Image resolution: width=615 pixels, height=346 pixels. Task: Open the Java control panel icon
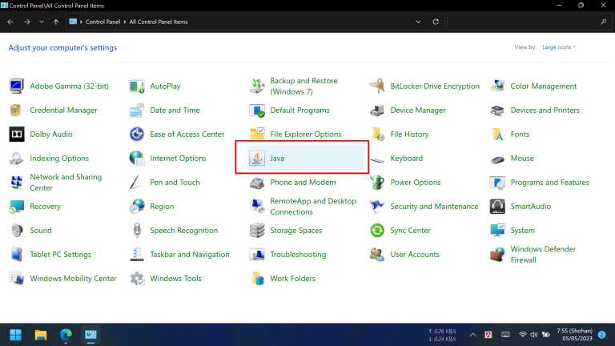coord(258,159)
